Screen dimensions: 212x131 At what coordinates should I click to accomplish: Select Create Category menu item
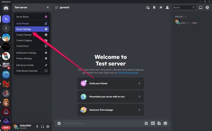(32, 40)
